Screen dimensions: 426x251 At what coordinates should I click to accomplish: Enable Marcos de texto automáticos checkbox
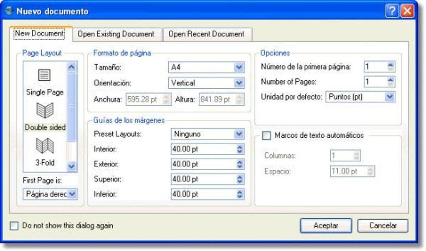pyautogui.click(x=266, y=135)
